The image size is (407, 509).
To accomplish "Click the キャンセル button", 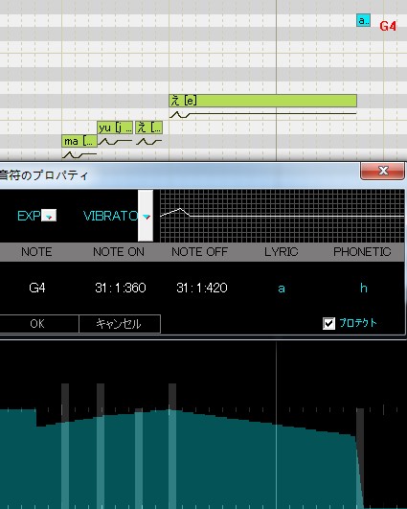I will (x=120, y=324).
